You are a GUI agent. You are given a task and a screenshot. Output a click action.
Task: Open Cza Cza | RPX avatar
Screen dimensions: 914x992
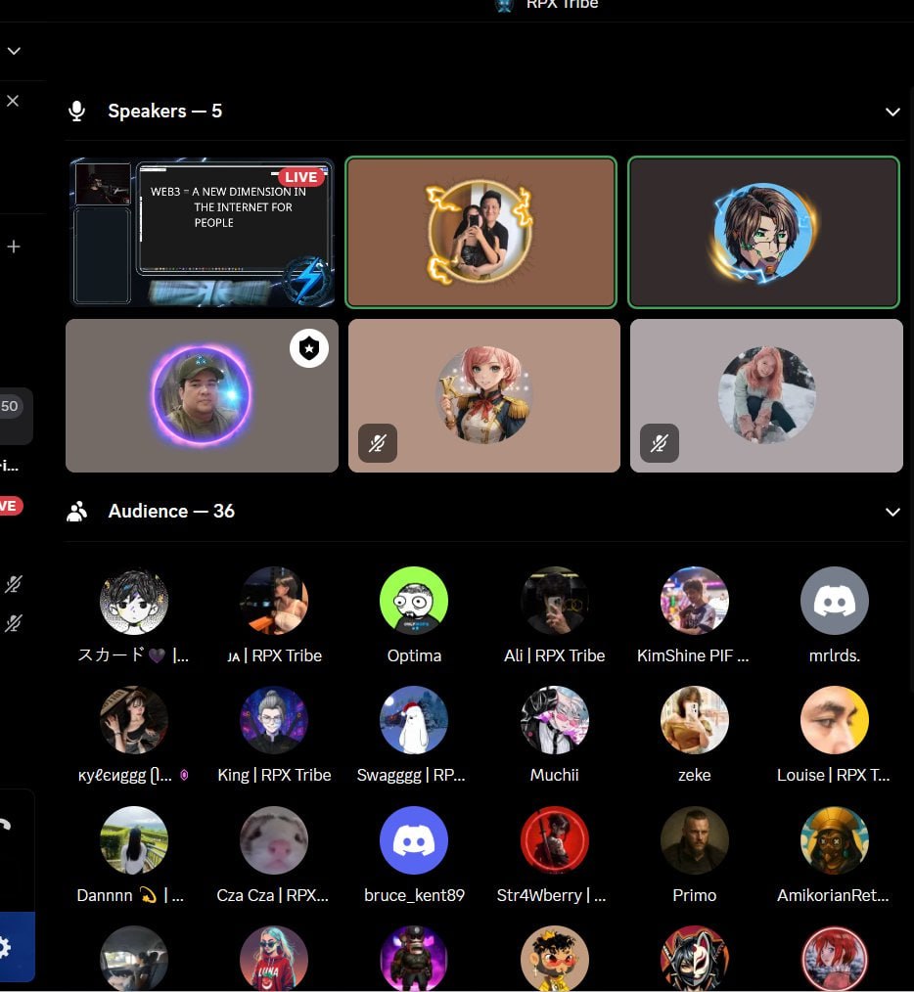pos(273,840)
